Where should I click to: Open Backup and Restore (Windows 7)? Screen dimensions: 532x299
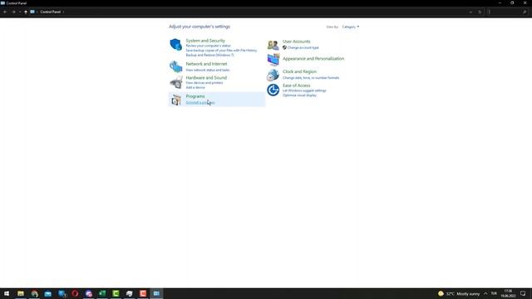(x=209, y=55)
